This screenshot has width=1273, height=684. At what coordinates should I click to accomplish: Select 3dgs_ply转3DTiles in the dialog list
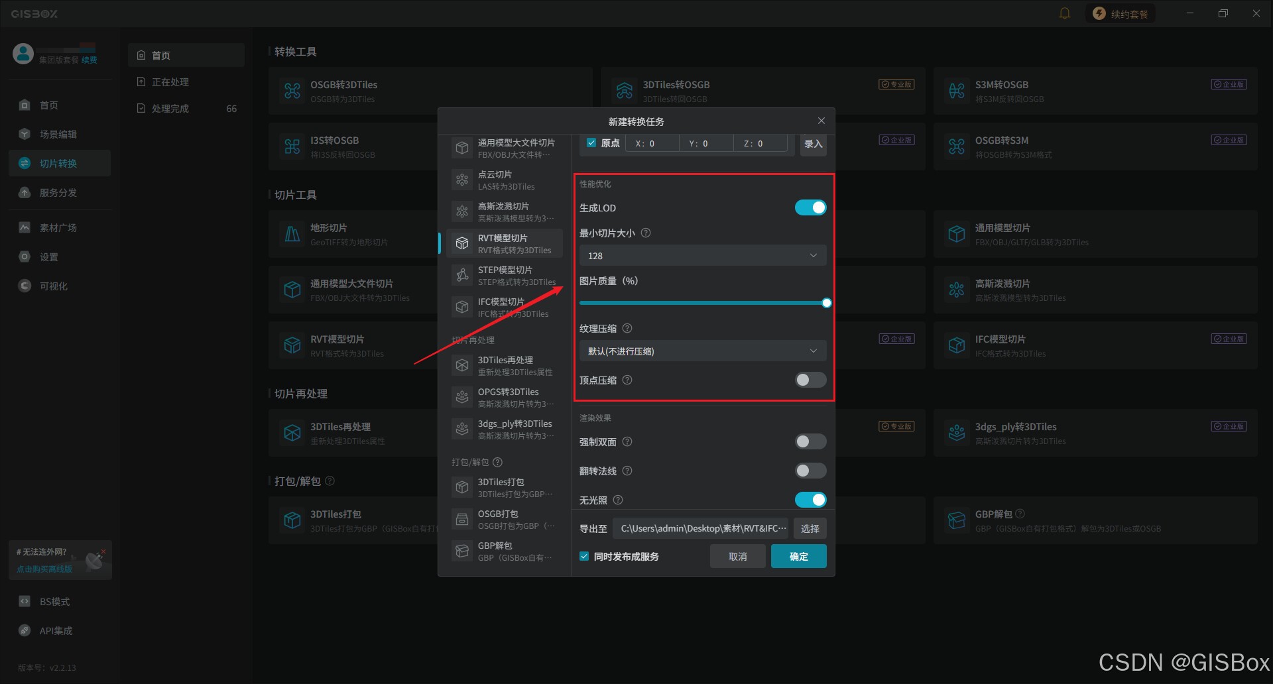505,429
